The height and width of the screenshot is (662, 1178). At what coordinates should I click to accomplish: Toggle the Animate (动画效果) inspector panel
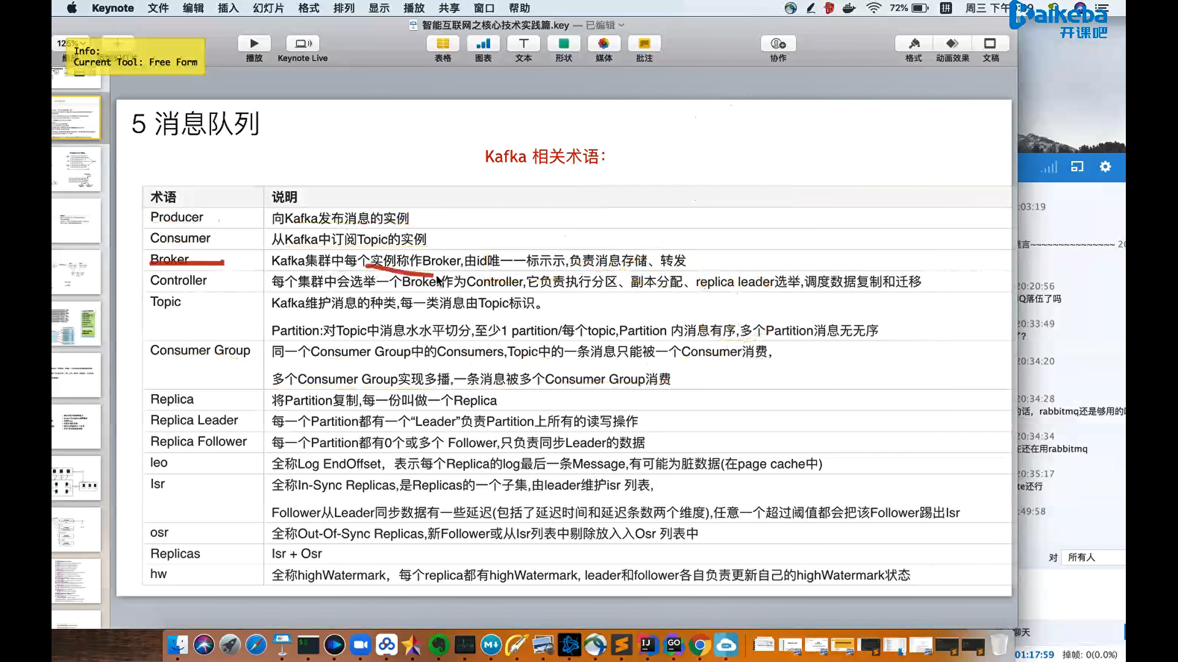click(x=952, y=44)
